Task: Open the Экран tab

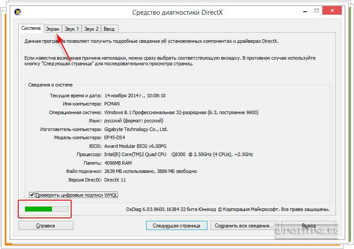Action: [x=52, y=29]
